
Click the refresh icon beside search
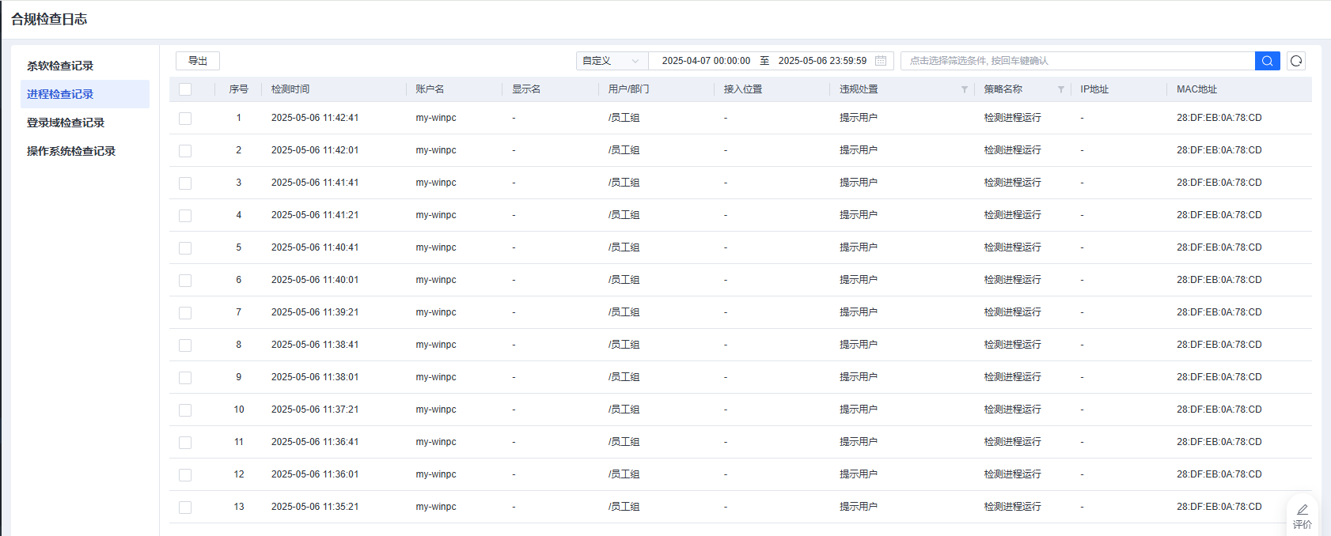(x=1296, y=61)
